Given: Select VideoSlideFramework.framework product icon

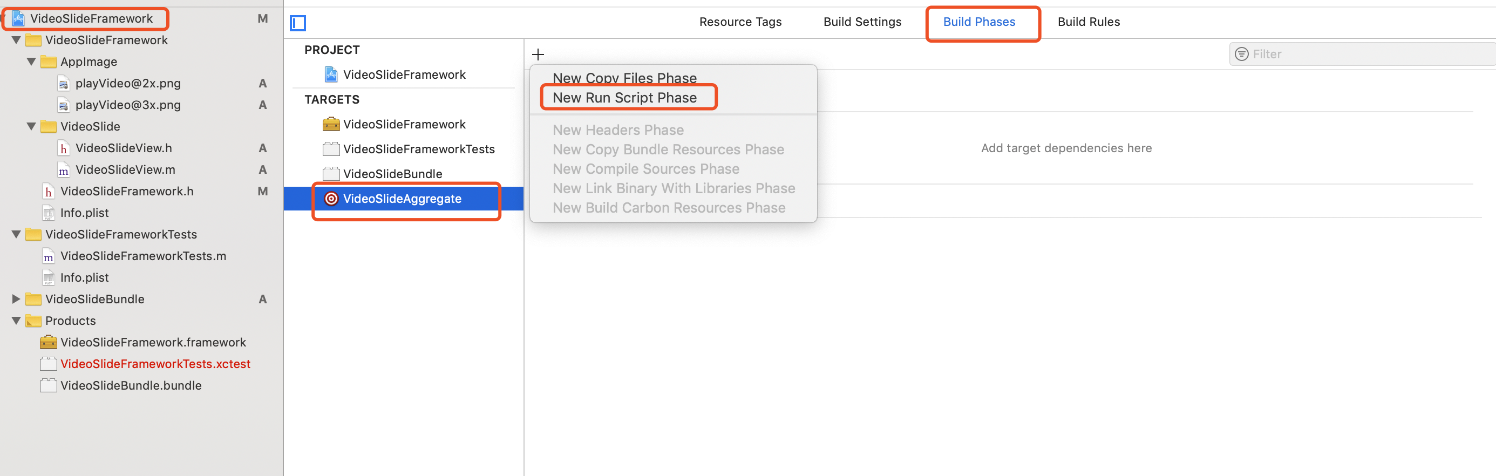Looking at the screenshot, I should (49, 343).
